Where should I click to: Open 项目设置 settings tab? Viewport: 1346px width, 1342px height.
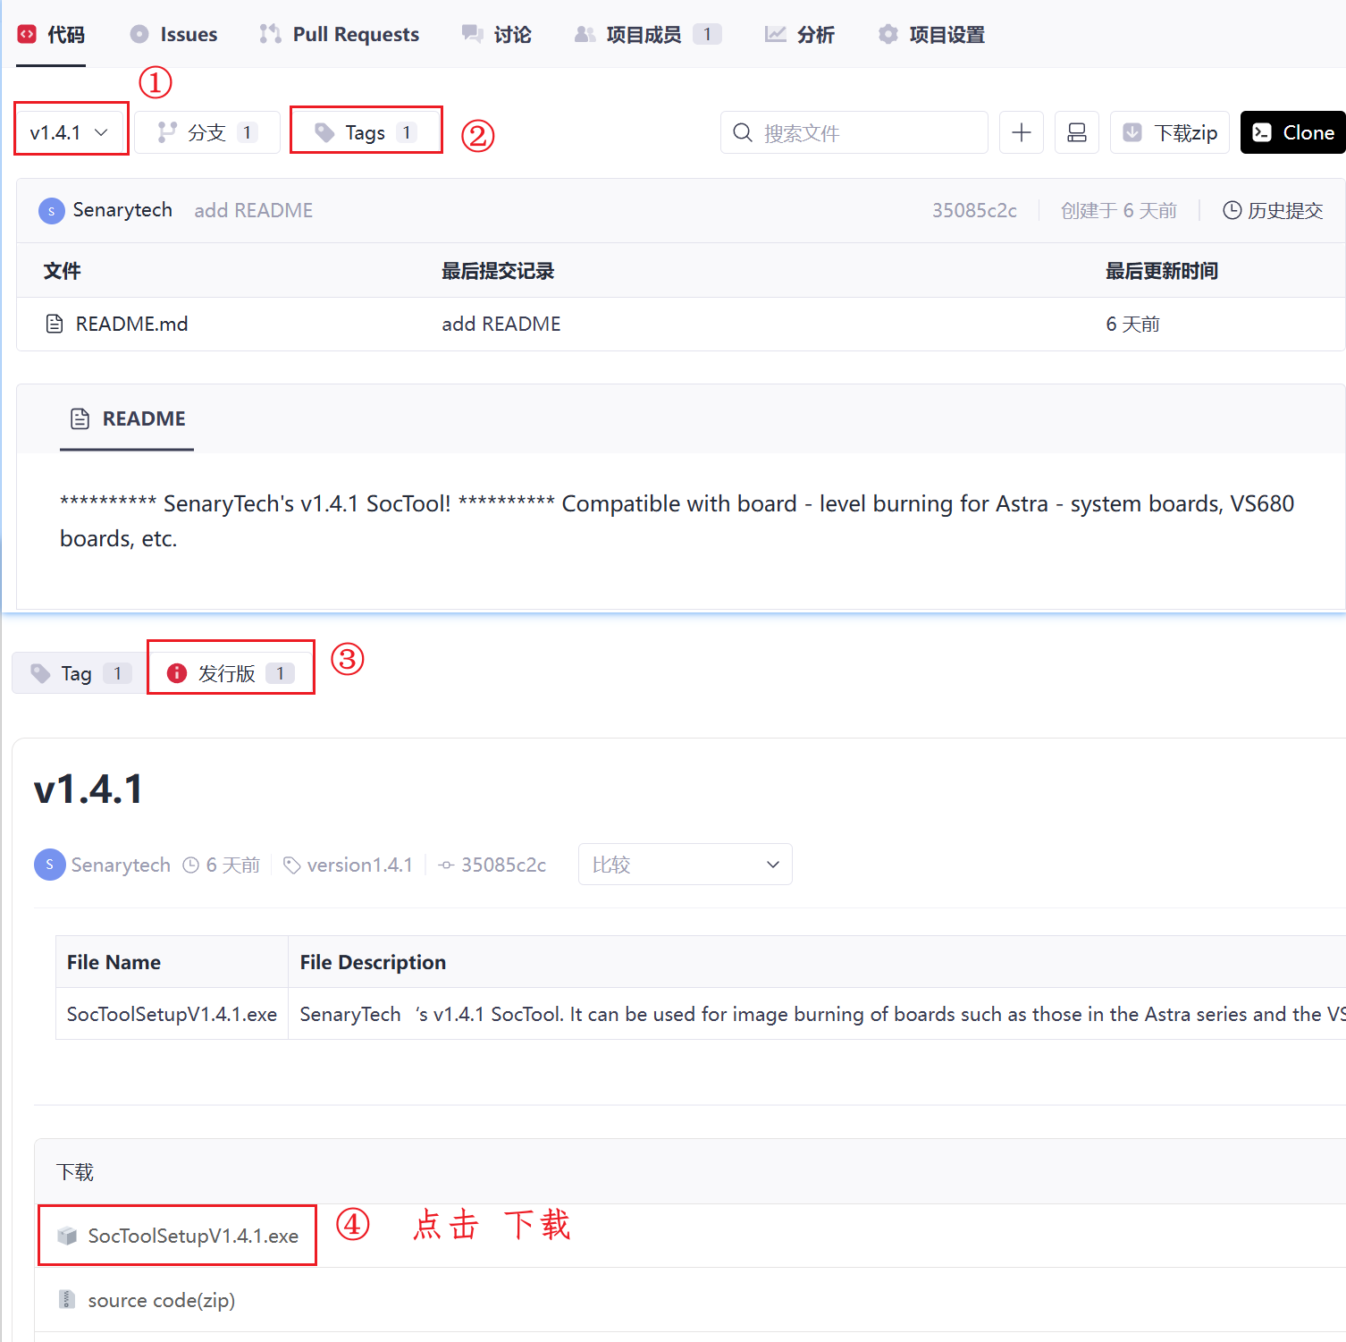pyautogui.click(x=931, y=35)
